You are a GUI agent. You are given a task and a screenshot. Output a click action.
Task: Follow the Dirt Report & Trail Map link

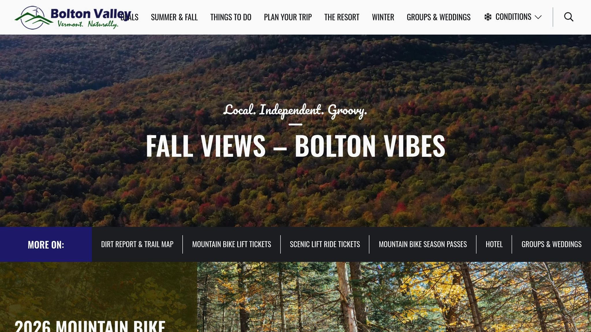coord(137,244)
